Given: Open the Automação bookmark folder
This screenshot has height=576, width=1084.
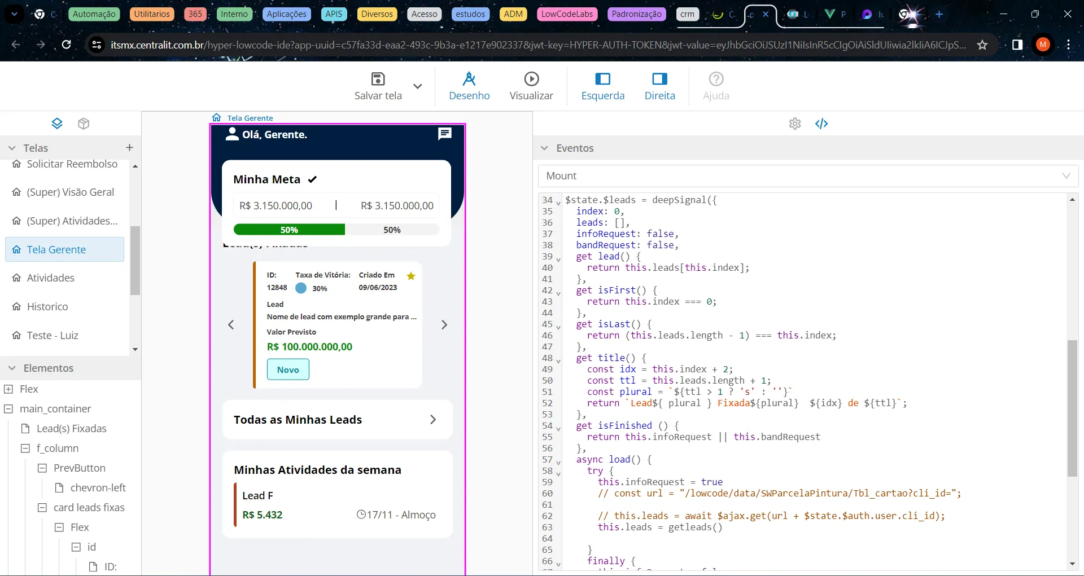Looking at the screenshot, I should (94, 14).
